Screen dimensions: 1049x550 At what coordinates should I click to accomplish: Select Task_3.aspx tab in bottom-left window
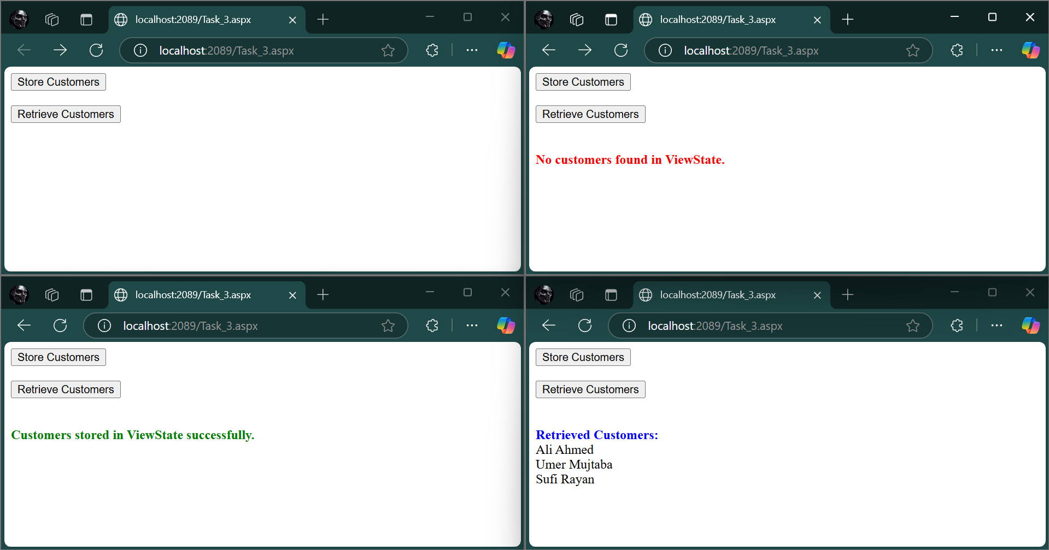point(207,295)
